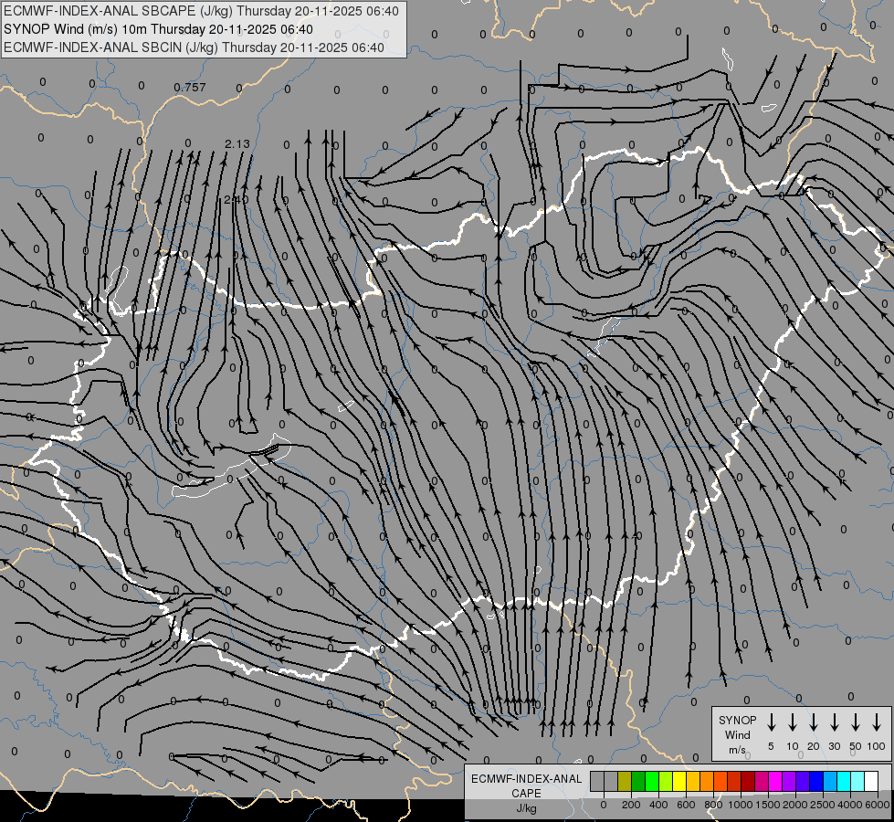Click the '400' tick label in color scale
This screenshot has height=822, width=894.
pyautogui.click(x=658, y=805)
